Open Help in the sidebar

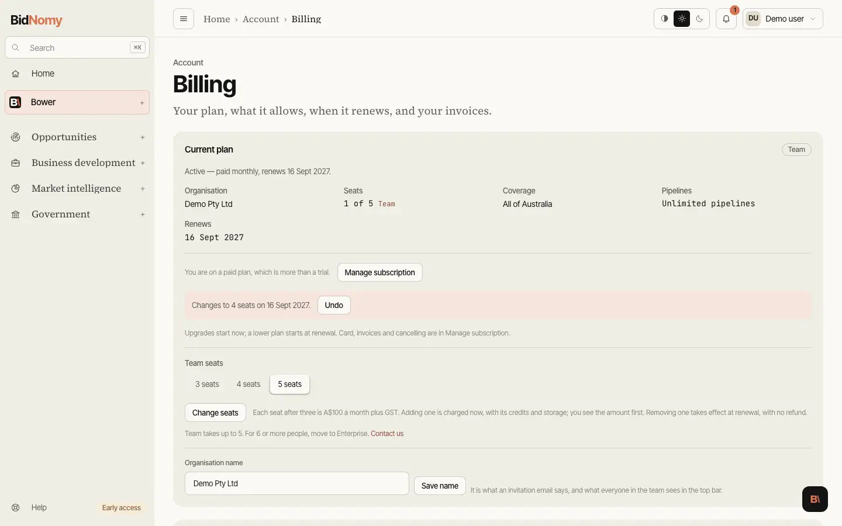[39, 507]
